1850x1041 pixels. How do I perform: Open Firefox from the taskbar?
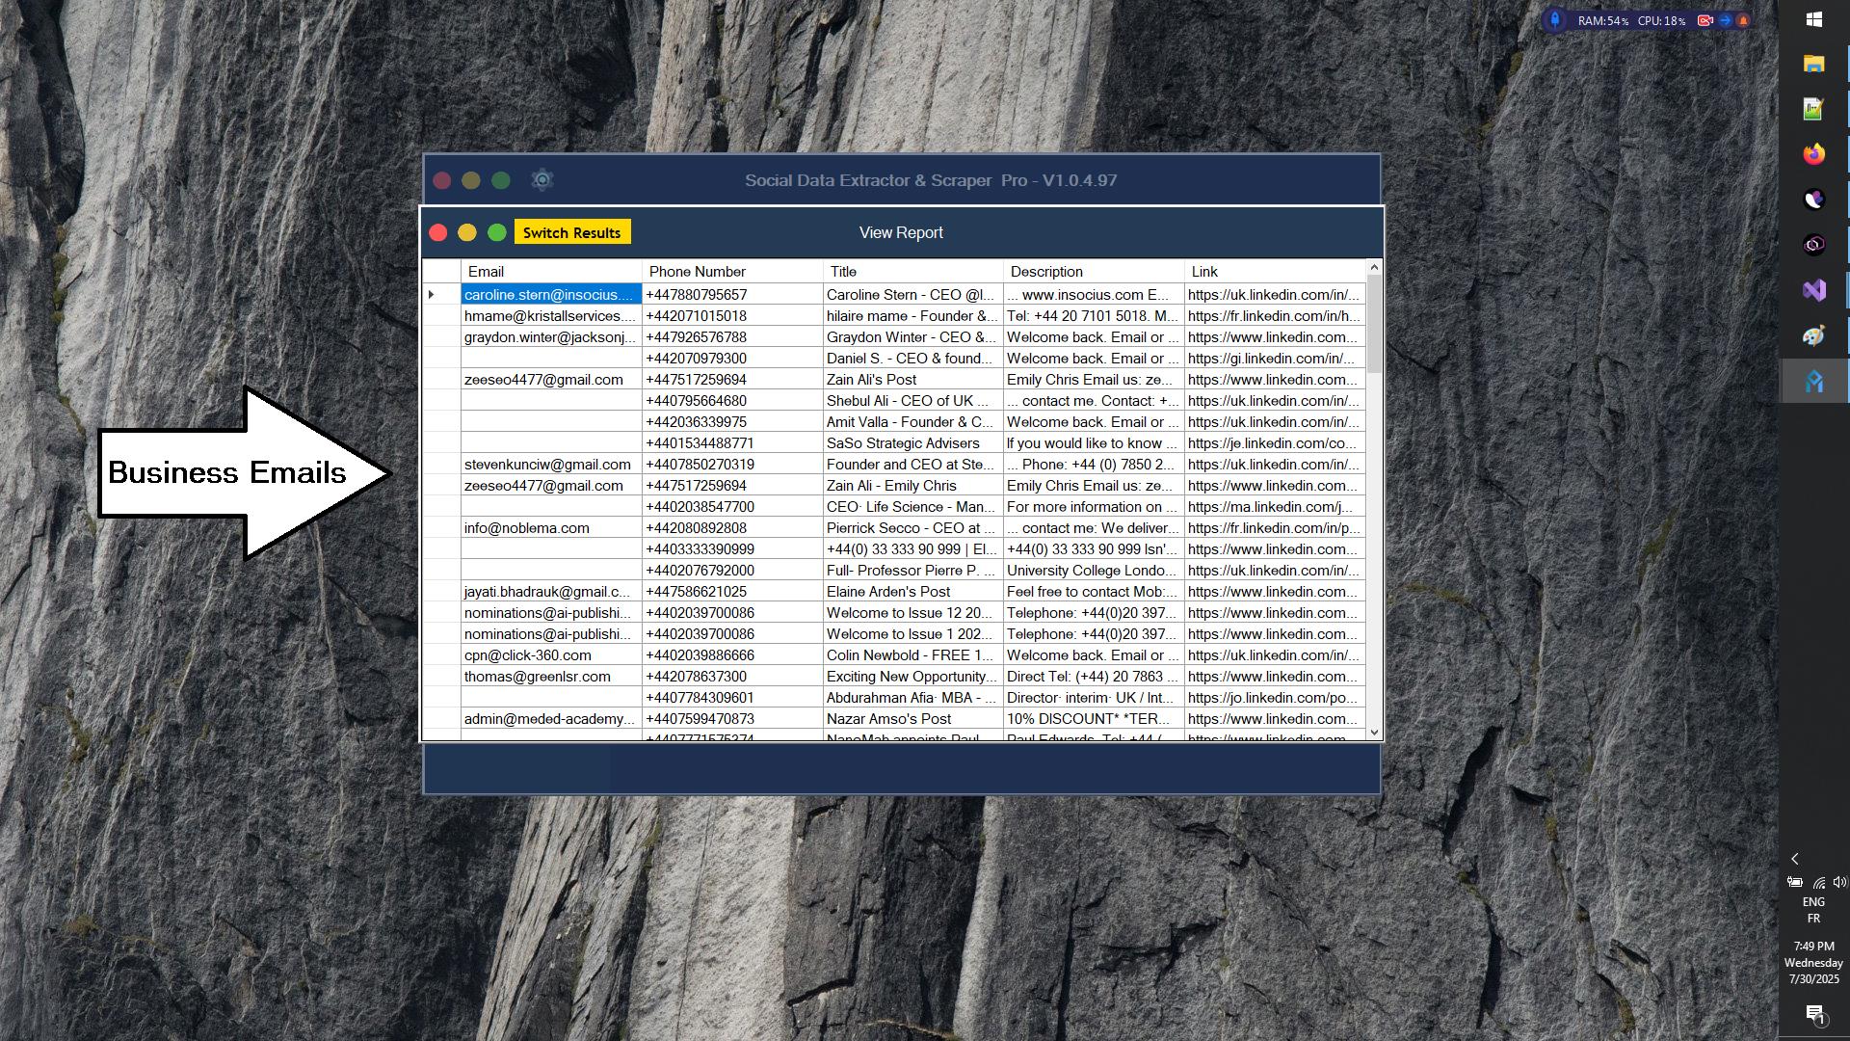(1813, 154)
